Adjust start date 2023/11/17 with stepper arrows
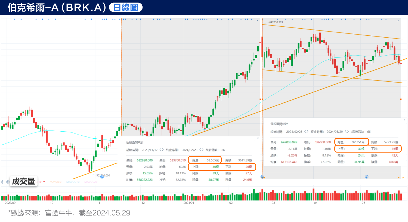 162,150
